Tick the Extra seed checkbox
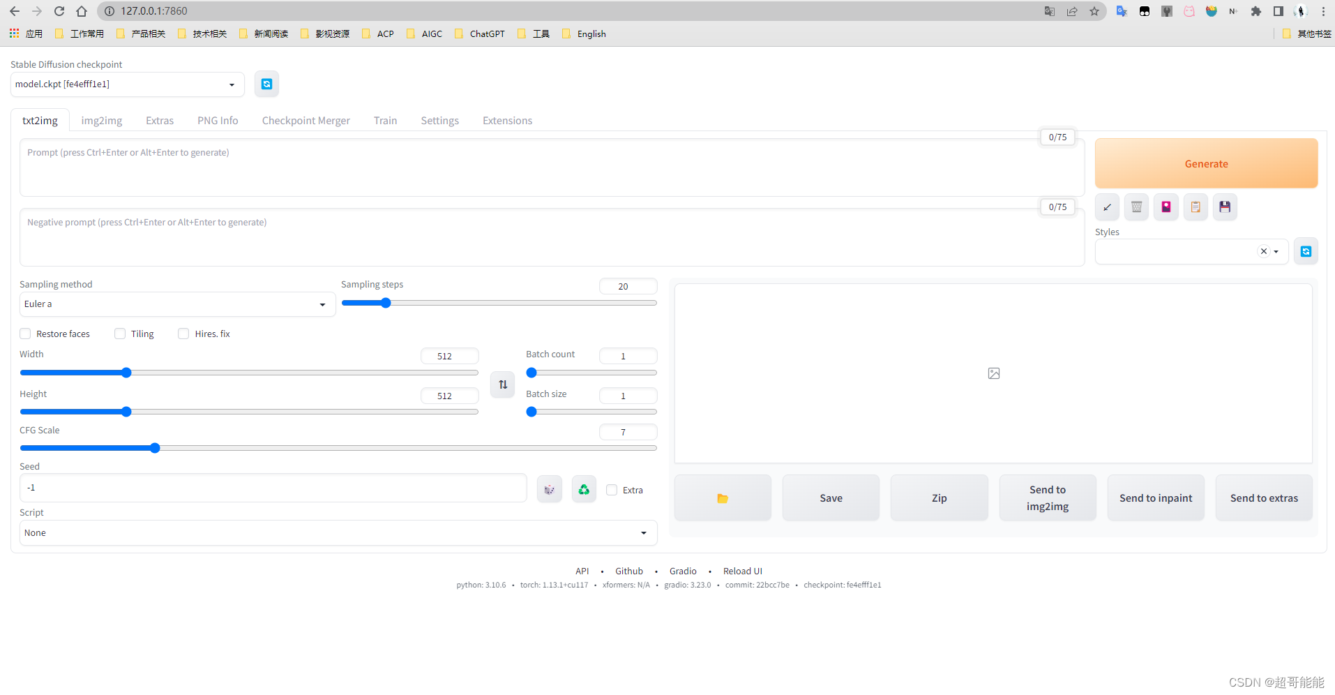 coord(612,490)
